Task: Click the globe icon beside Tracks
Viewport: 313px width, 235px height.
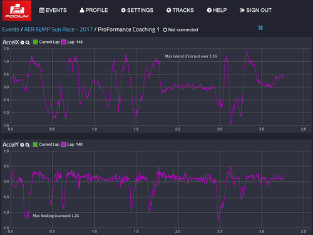Action: (x=168, y=10)
